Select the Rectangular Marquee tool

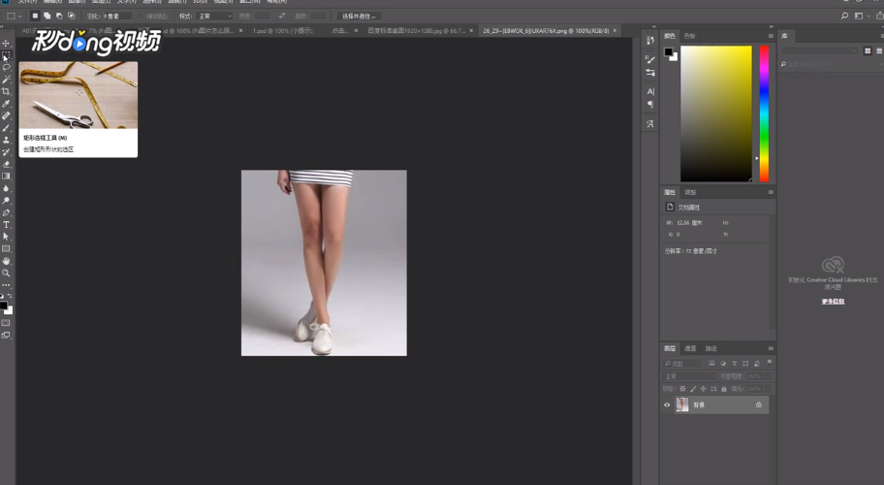coord(6,55)
